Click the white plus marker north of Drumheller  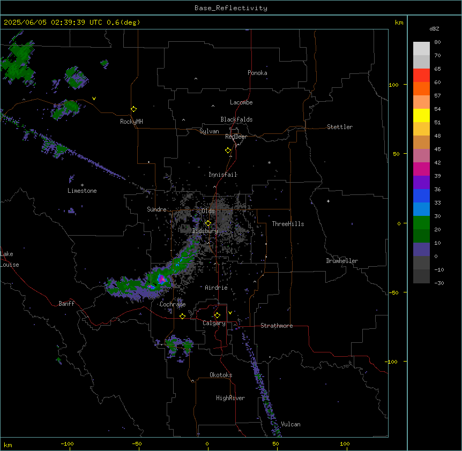click(x=328, y=201)
